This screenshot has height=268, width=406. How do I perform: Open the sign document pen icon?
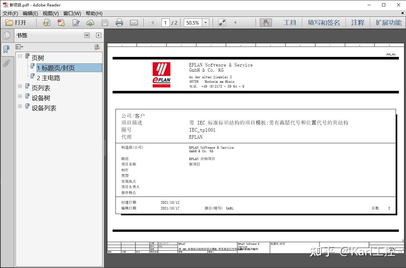click(75, 23)
